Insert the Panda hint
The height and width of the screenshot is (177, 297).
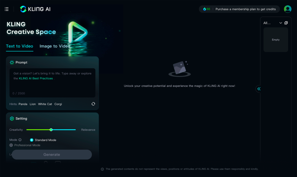(23, 104)
